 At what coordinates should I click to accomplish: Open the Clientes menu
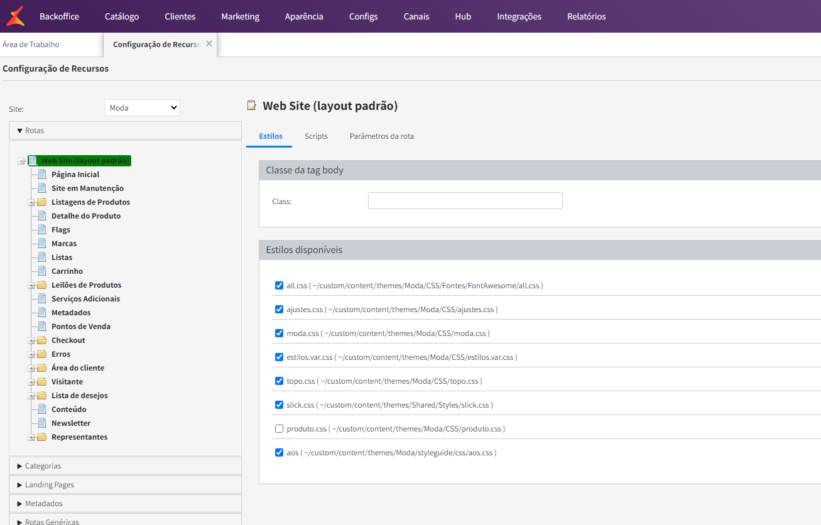click(x=180, y=16)
